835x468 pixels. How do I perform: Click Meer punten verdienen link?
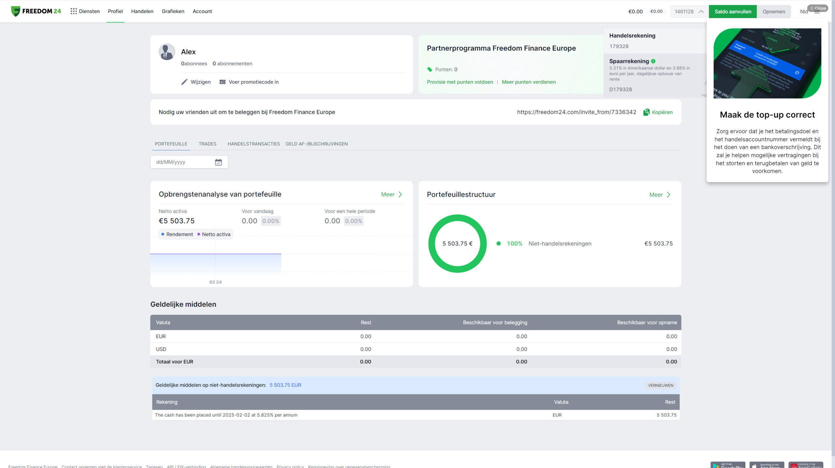(528, 82)
